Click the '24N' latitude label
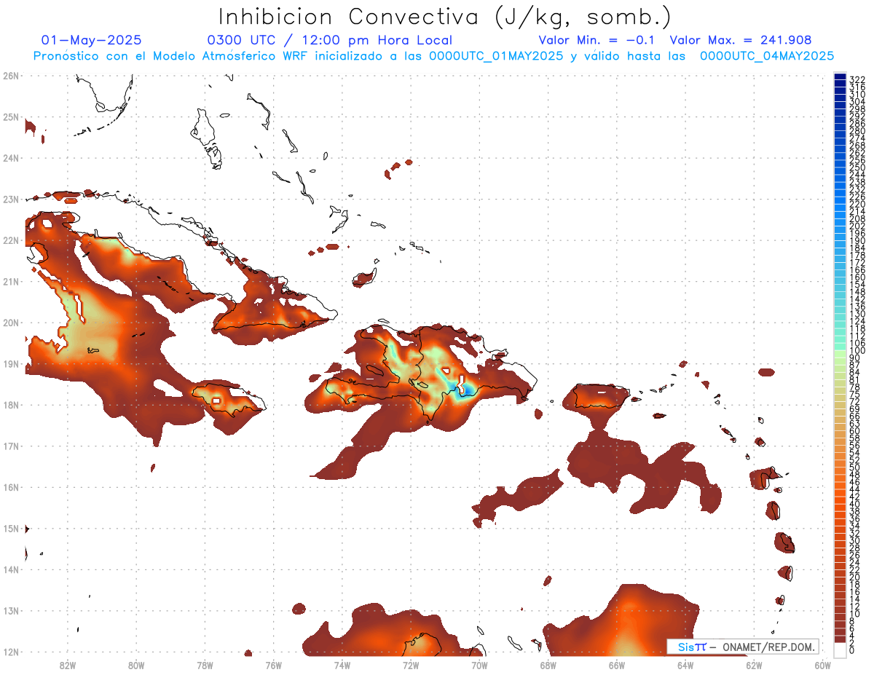The height and width of the screenshot is (675, 874). point(10,158)
